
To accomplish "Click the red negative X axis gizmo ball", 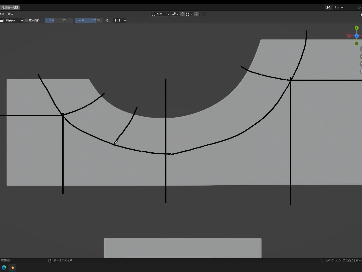I will [x=349, y=36].
